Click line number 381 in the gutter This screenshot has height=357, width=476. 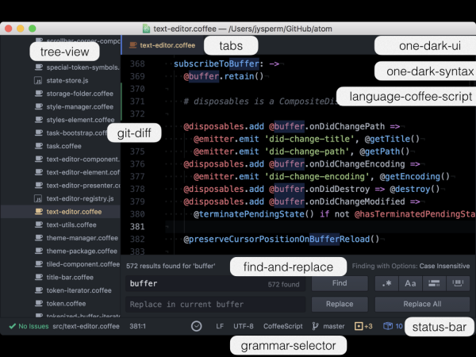tap(137, 226)
